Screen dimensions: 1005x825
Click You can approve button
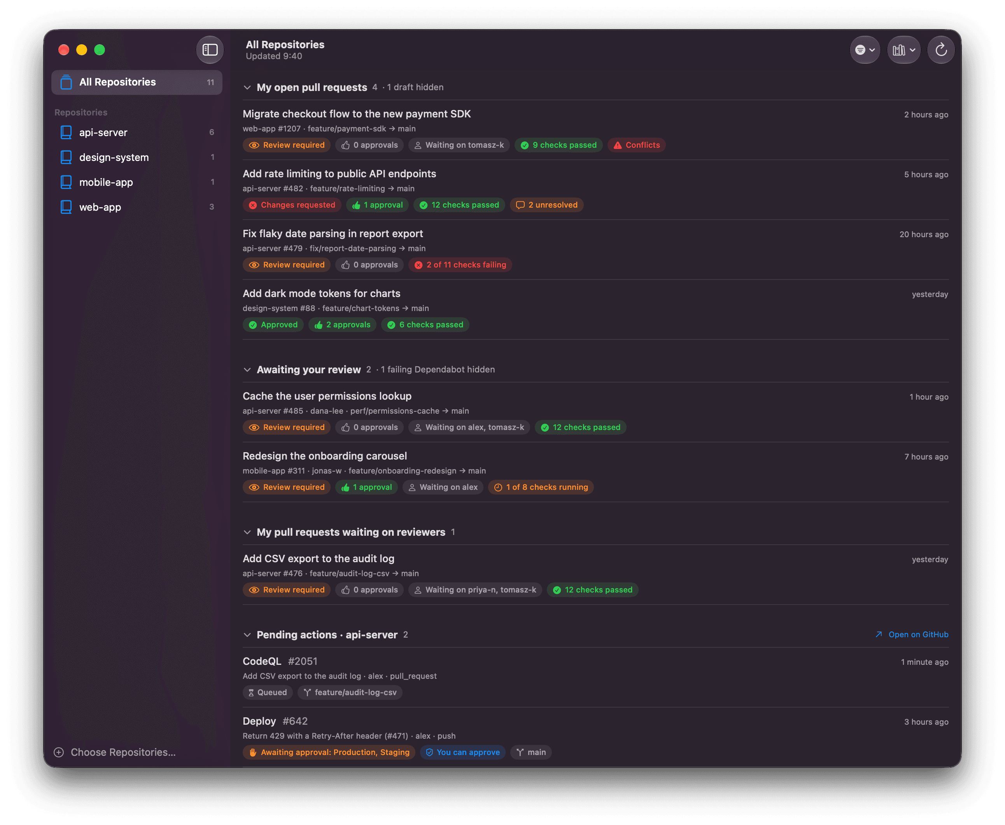[x=462, y=753]
